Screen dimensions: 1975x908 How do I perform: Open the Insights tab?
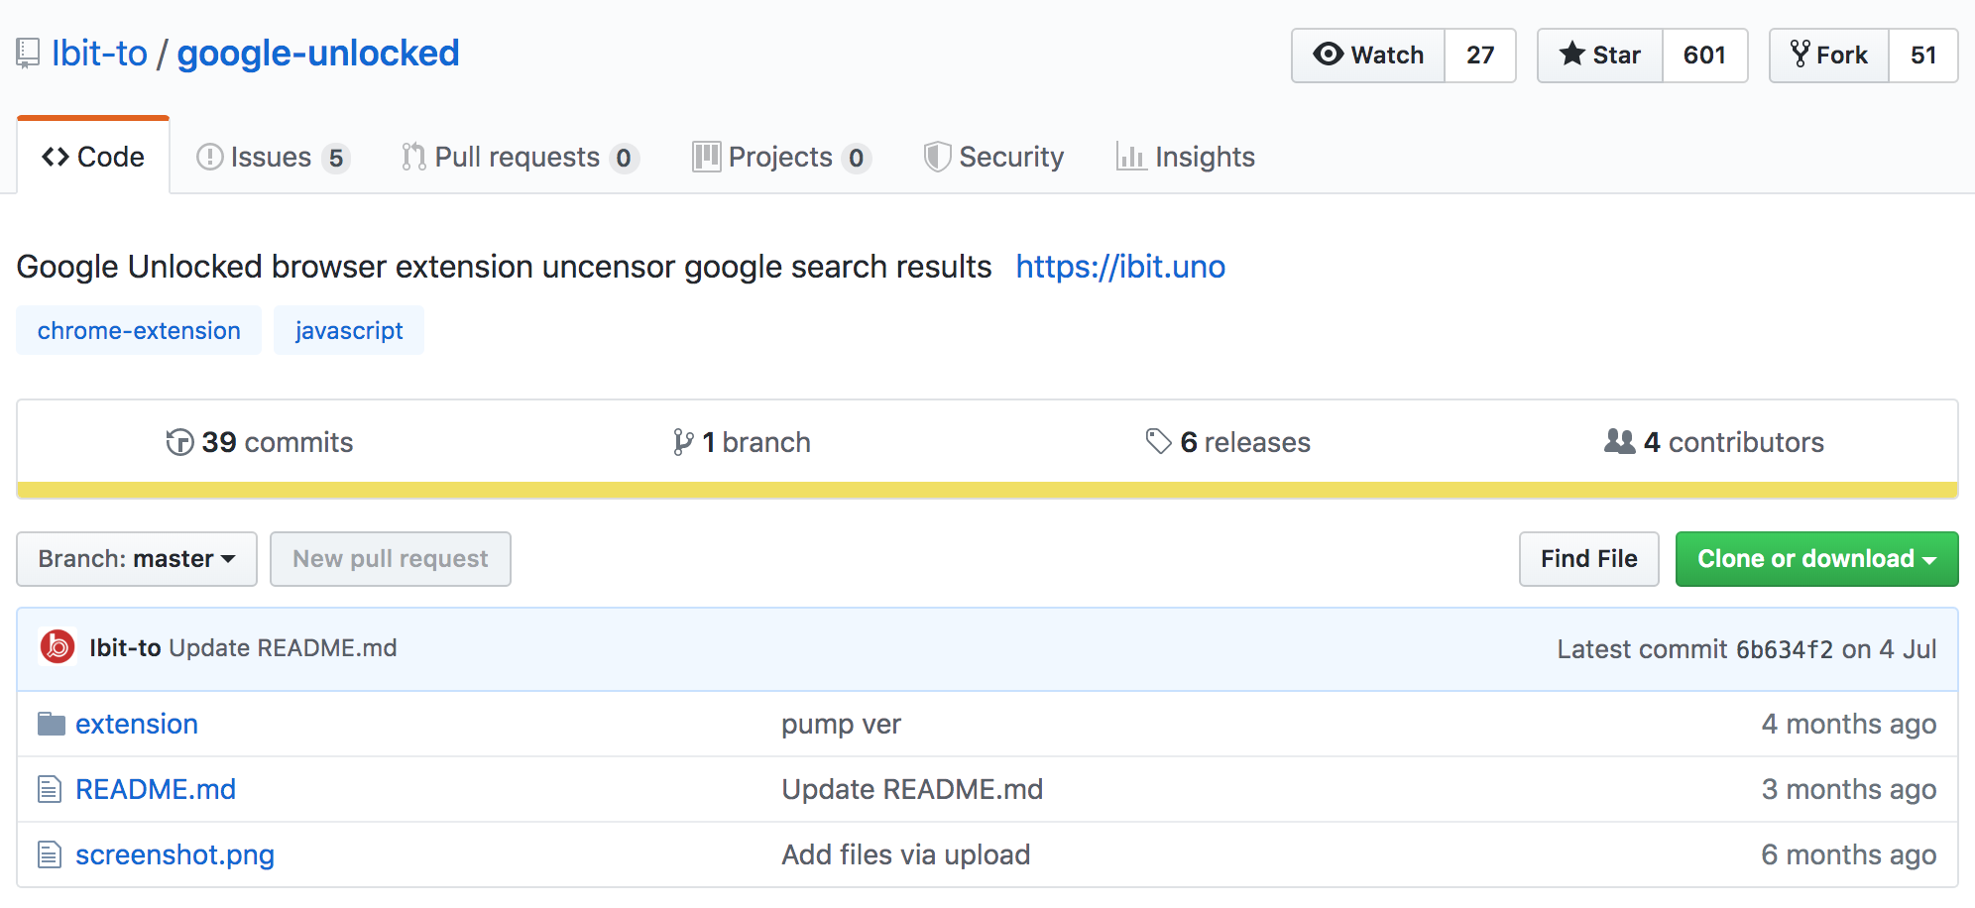tap(1186, 158)
